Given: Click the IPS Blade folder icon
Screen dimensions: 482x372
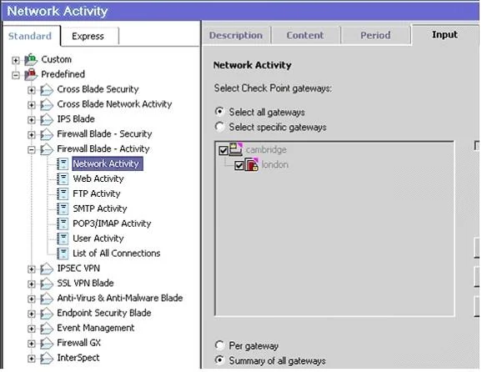Looking at the screenshot, I should [47, 119].
